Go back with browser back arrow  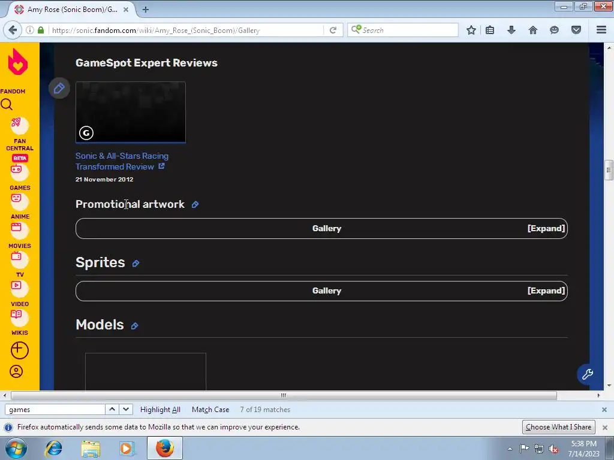tap(13, 30)
